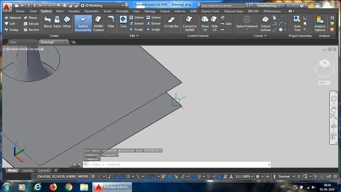Open Firefox from taskbar
Viewport: 341px width, 192px height.
(53, 187)
